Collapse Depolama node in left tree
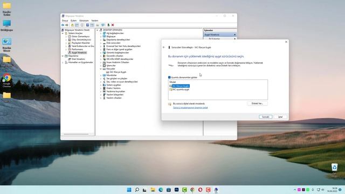Screen dimensions: 345x194 pyautogui.click(x=63, y=56)
